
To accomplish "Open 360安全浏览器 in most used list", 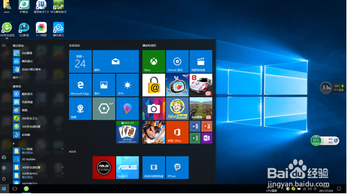I will tap(39, 127).
